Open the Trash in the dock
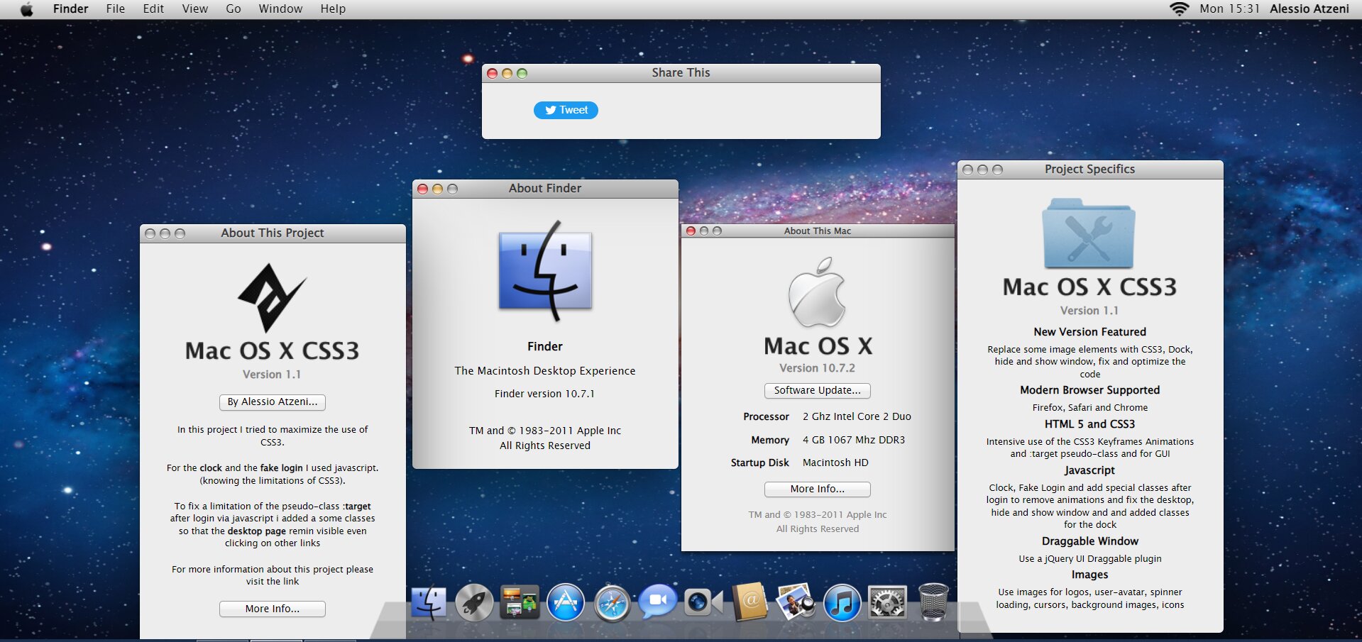This screenshot has height=642, width=1362. 933,602
